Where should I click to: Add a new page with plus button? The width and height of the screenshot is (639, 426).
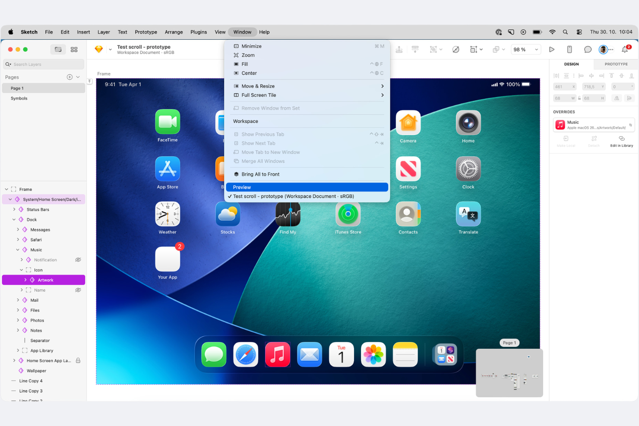coord(70,77)
